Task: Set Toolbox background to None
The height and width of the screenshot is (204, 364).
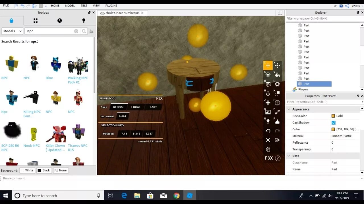Action: coord(61,170)
